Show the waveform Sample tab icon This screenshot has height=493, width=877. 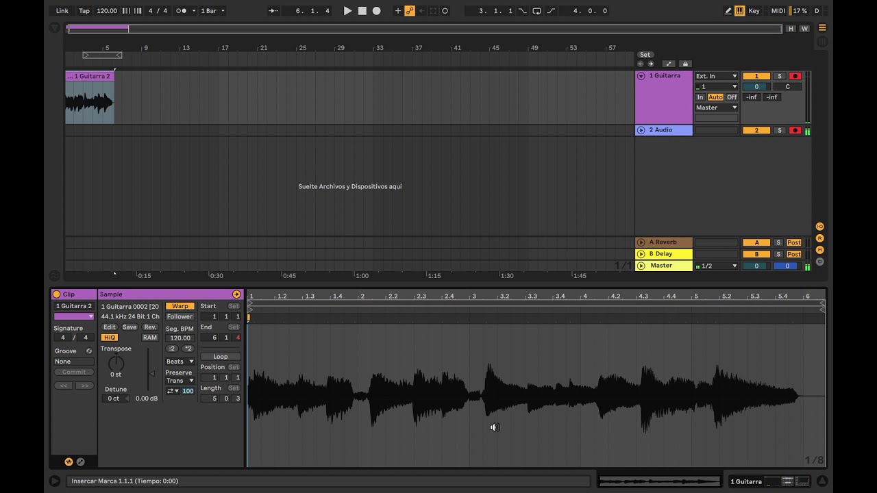pyautogui.click(x=69, y=462)
